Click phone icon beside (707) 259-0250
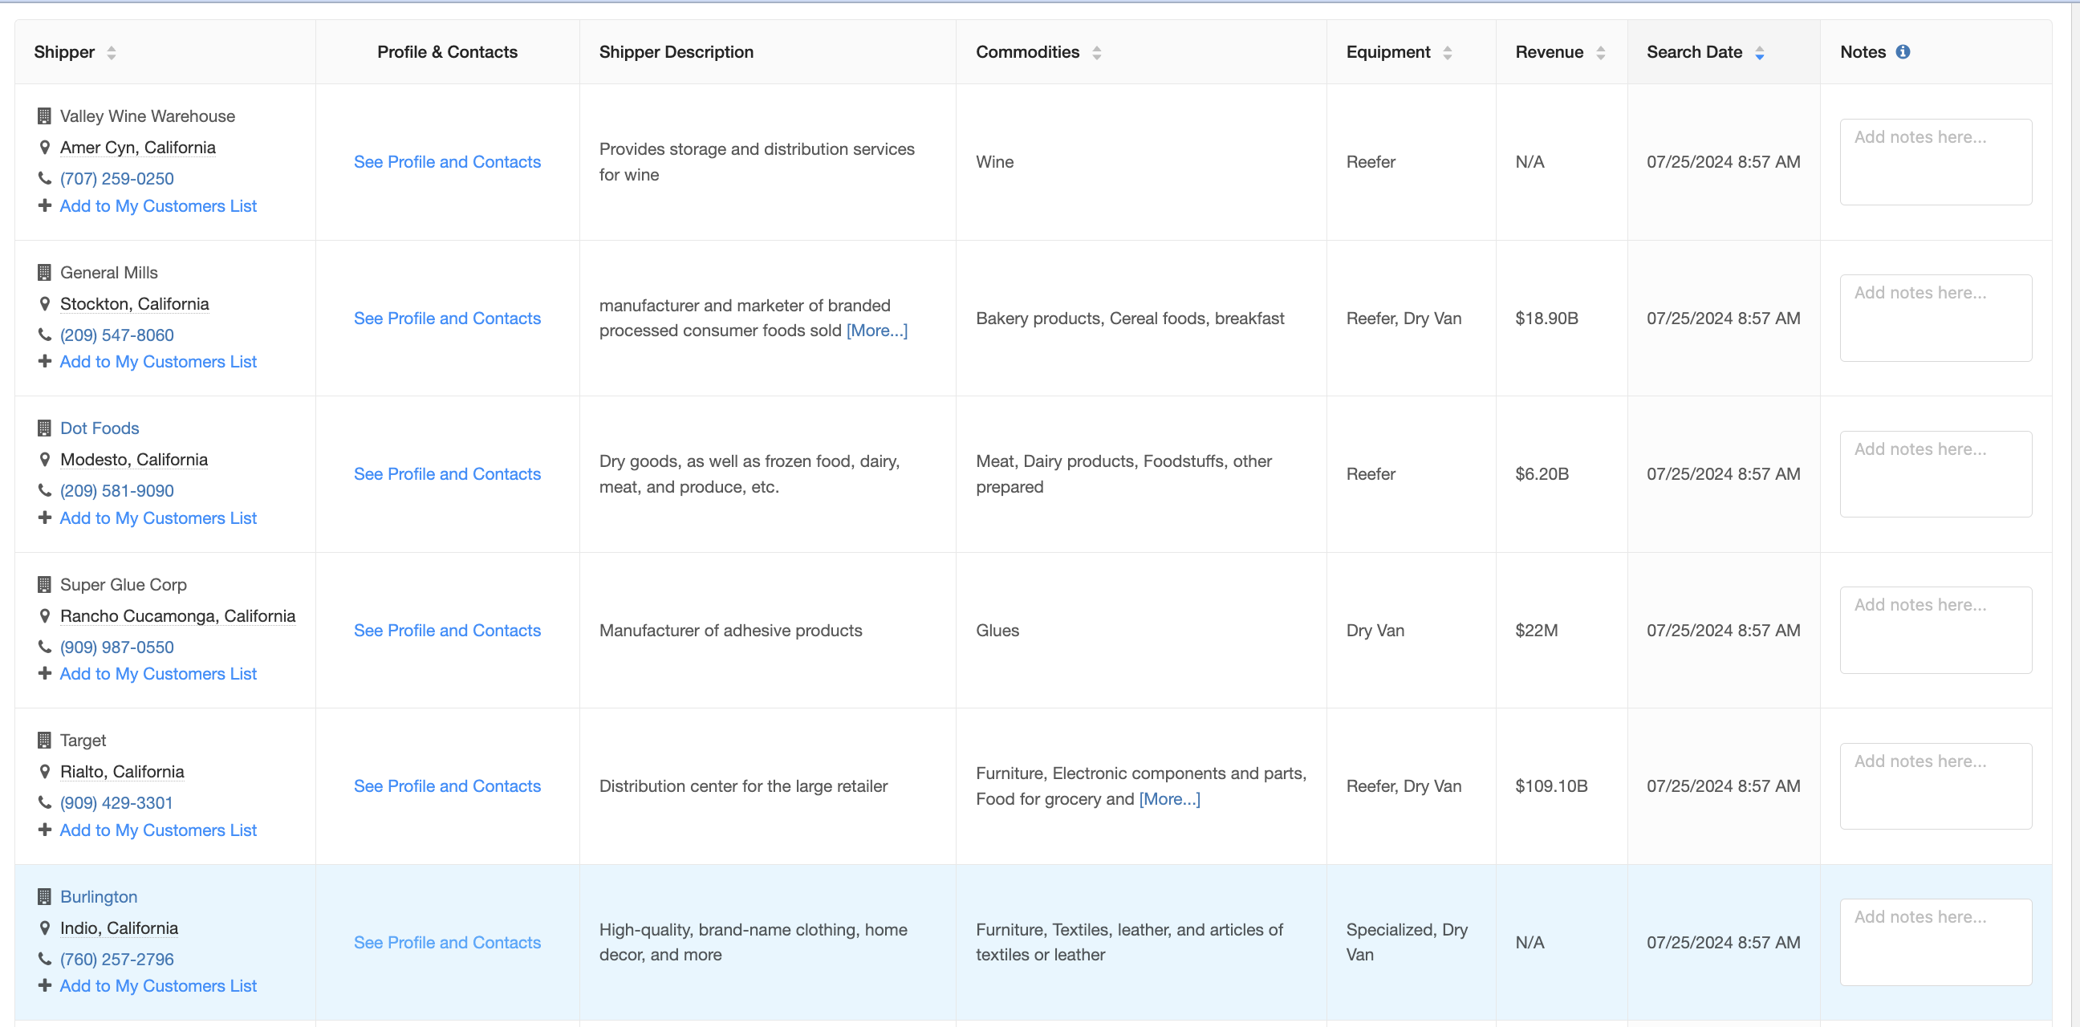This screenshot has height=1027, width=2080. point(44,178)
